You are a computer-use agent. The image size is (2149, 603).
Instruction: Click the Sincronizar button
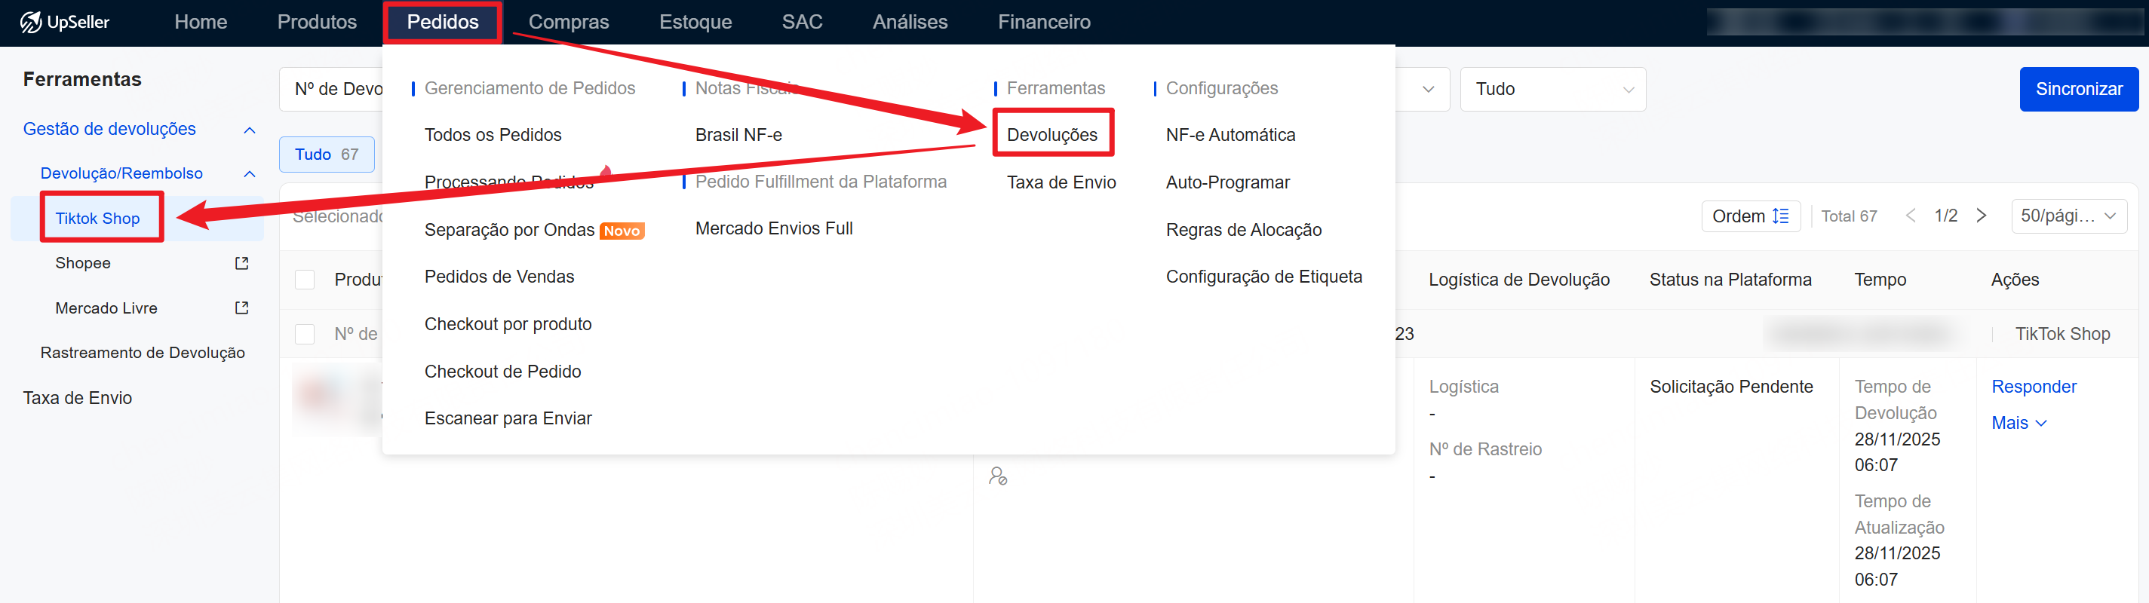tap(2078, 89)
